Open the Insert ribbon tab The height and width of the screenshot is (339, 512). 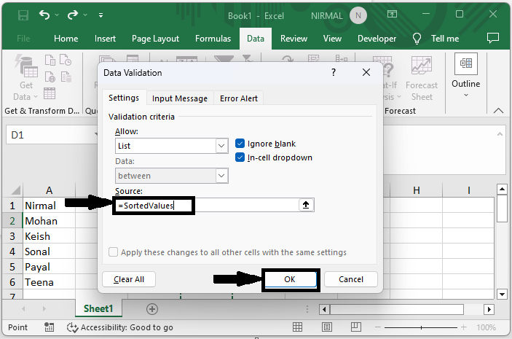105,39
